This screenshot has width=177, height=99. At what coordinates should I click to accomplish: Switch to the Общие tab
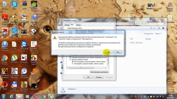(x=67, y=25)
